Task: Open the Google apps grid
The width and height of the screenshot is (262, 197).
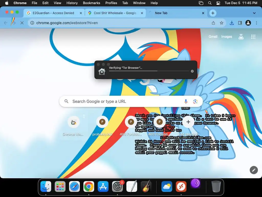Action: (x=253, y=36)
